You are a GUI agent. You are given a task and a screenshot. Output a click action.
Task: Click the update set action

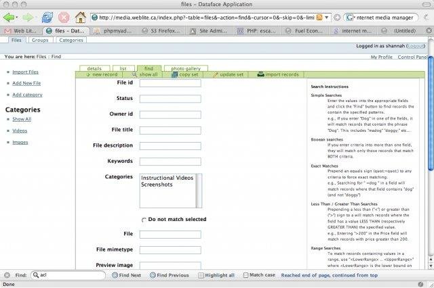(228, 74)
